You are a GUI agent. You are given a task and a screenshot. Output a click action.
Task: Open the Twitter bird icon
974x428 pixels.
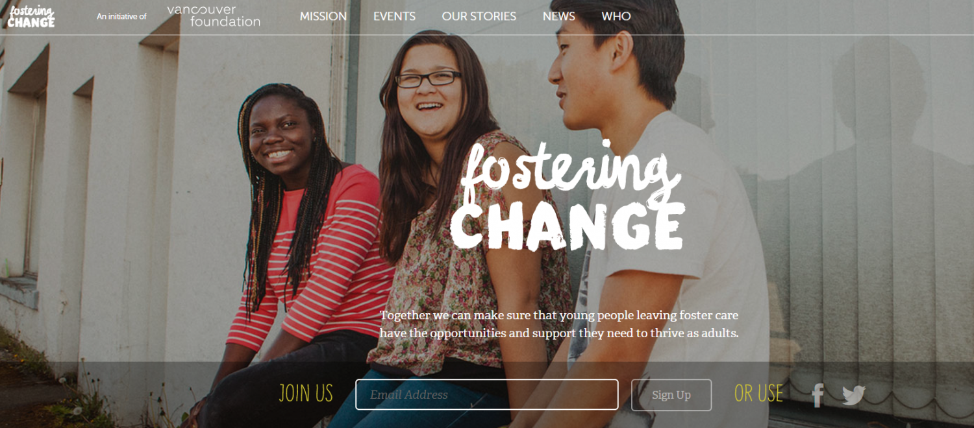(854, 395)
